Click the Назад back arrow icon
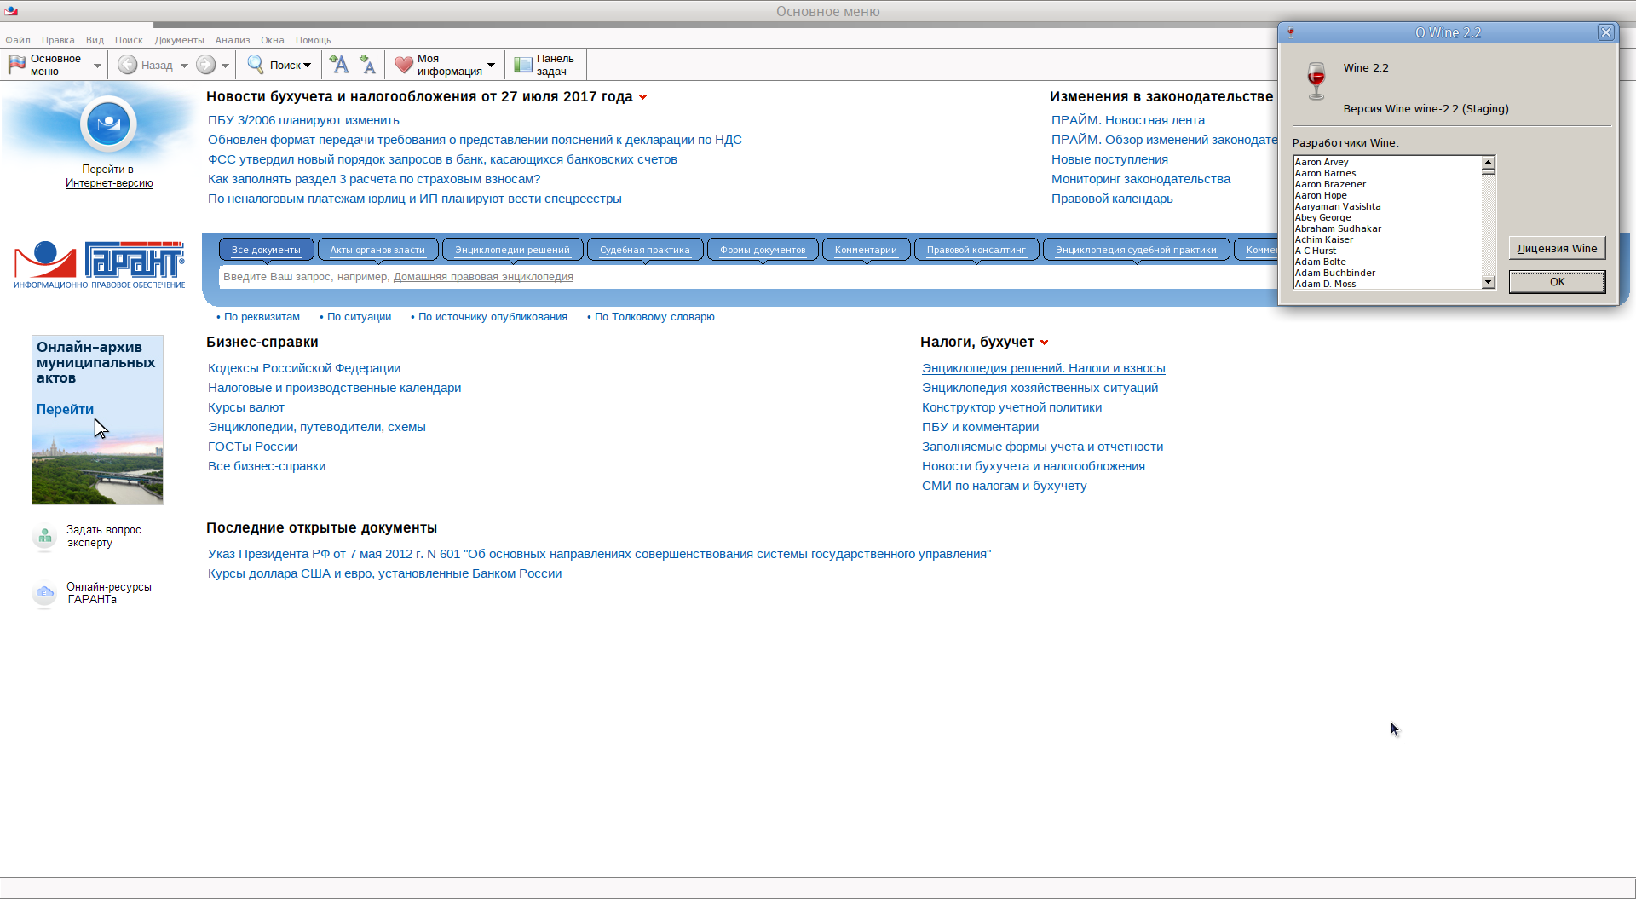The width and height of the screenshot is (1636, 899). pos(128,65)
